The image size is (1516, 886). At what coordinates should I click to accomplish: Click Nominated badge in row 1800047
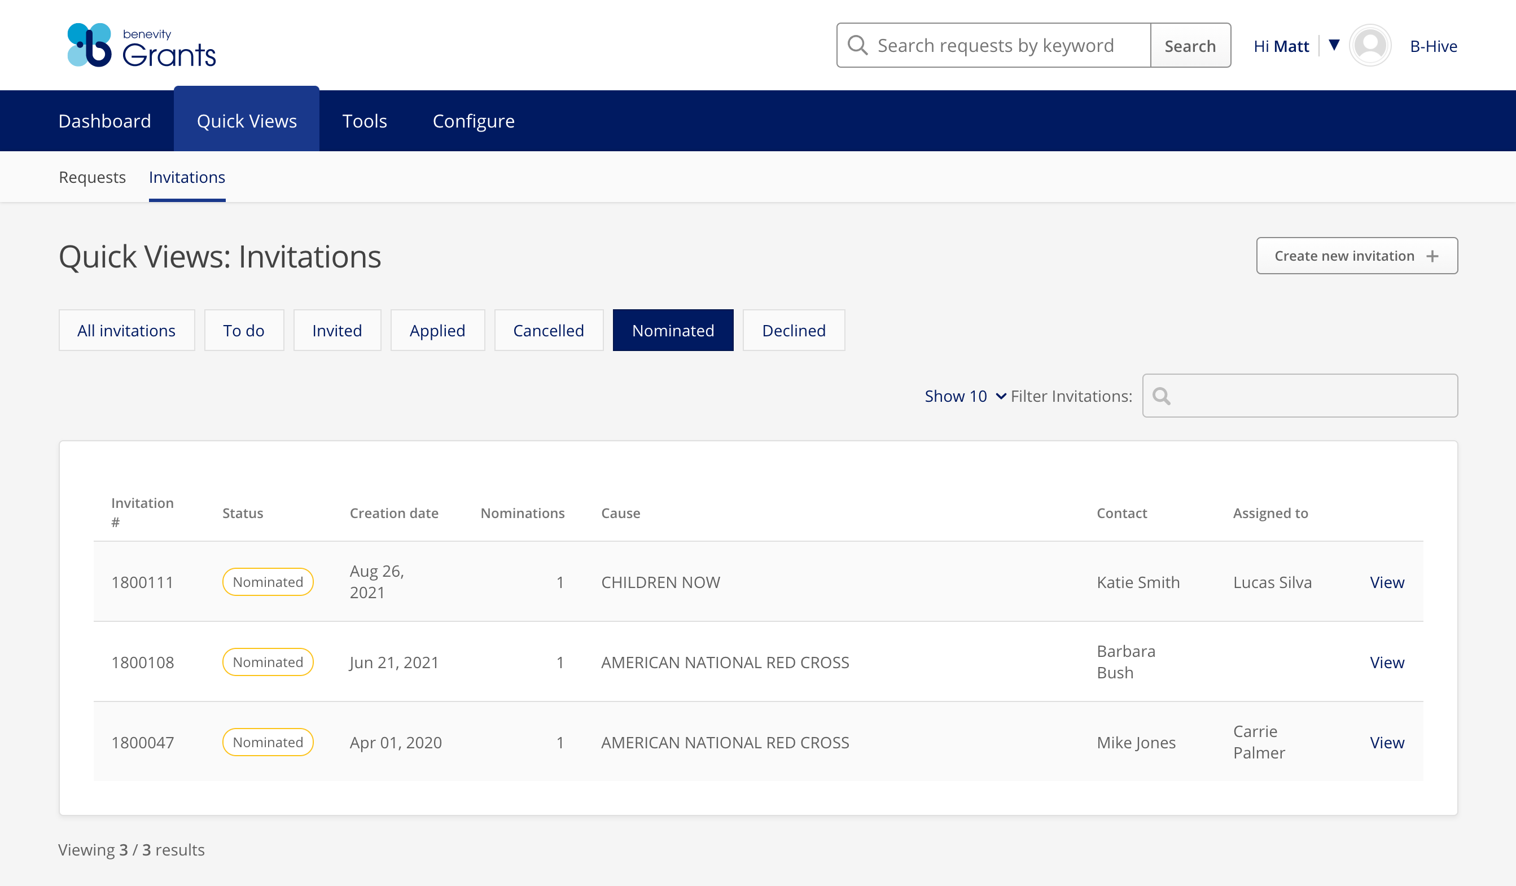(268, 742)
